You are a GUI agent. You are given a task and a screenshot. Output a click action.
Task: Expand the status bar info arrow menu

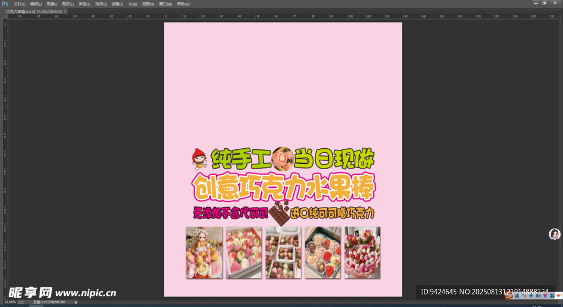pyautogui.click(x=76, y=302)
